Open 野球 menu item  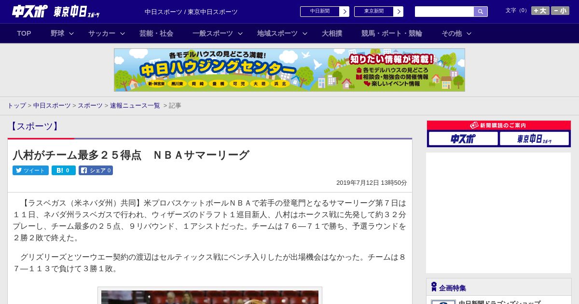point(57,33)
